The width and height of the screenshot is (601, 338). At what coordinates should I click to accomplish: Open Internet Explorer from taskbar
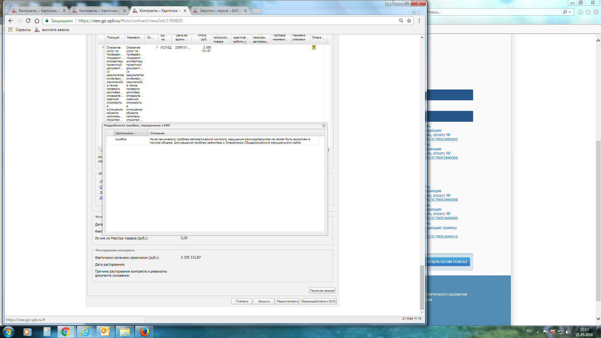point(85,332)
